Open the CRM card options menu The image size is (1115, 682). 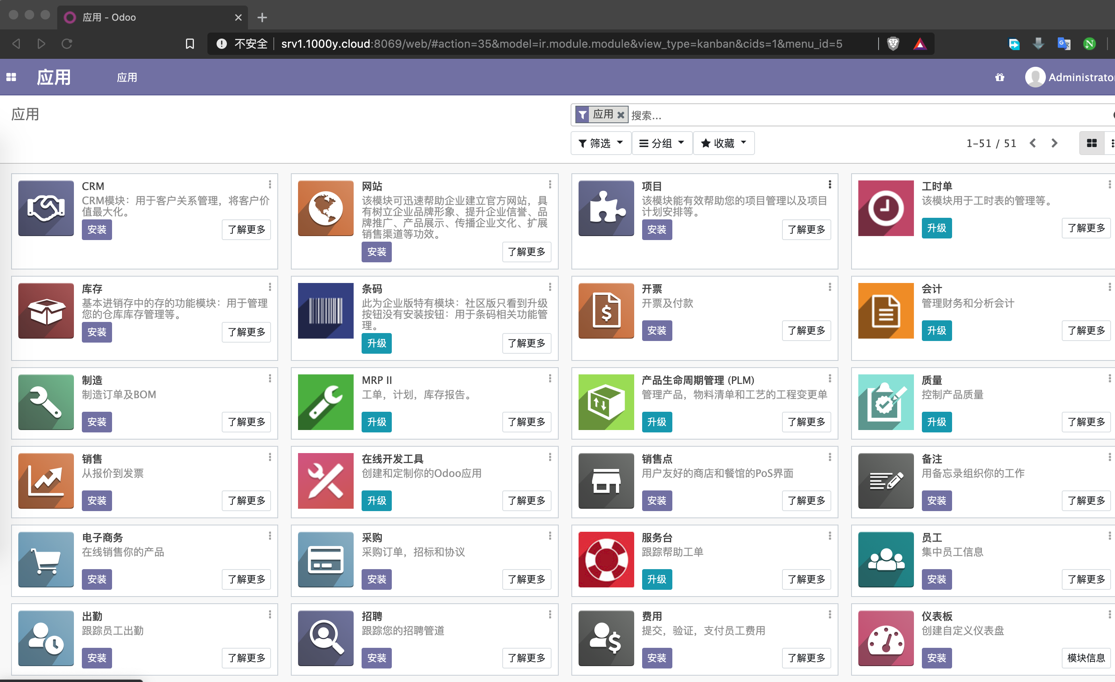[270, 185]
